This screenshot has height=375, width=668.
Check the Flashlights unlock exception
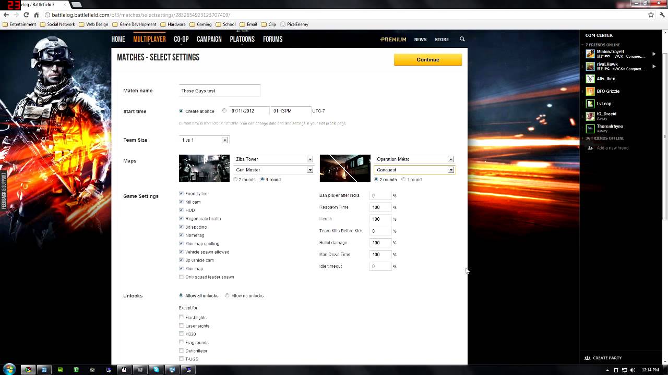181,317
